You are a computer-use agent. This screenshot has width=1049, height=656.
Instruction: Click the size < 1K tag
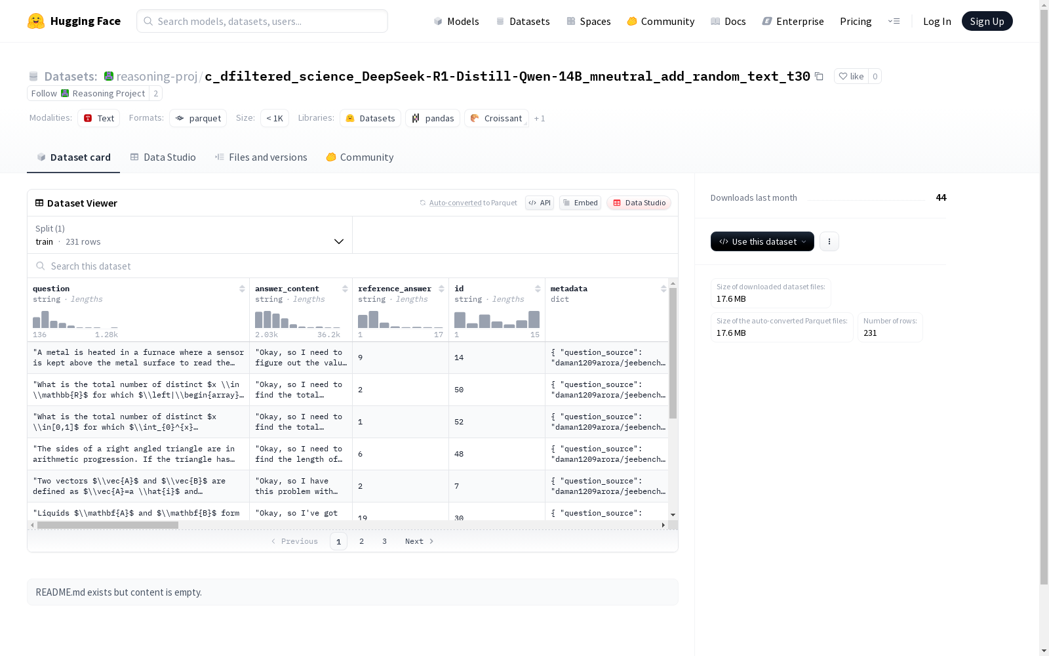tap(275, 118)
